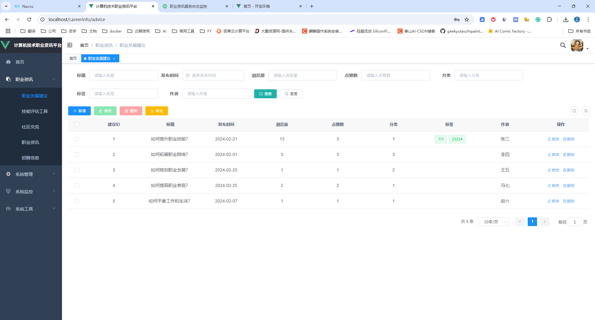
Task: Open the browser downloads icon
Action: (x=566, y=20)
